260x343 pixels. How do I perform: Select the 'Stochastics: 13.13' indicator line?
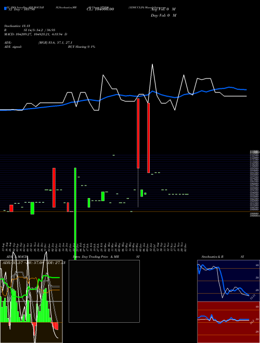pos(17,26)
